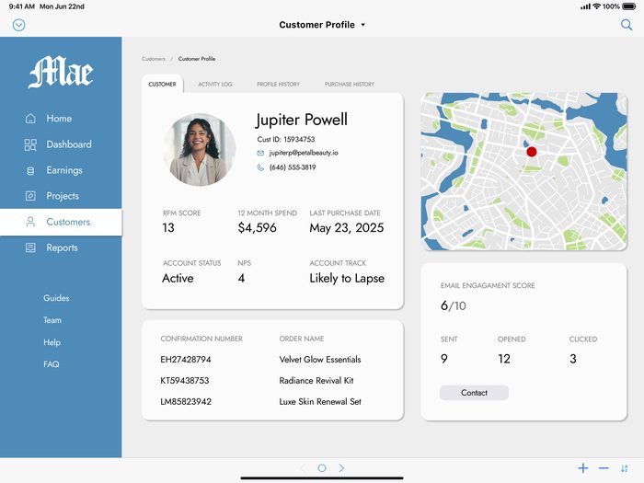
Task: Click the customer location map
Action: point(524,172)
